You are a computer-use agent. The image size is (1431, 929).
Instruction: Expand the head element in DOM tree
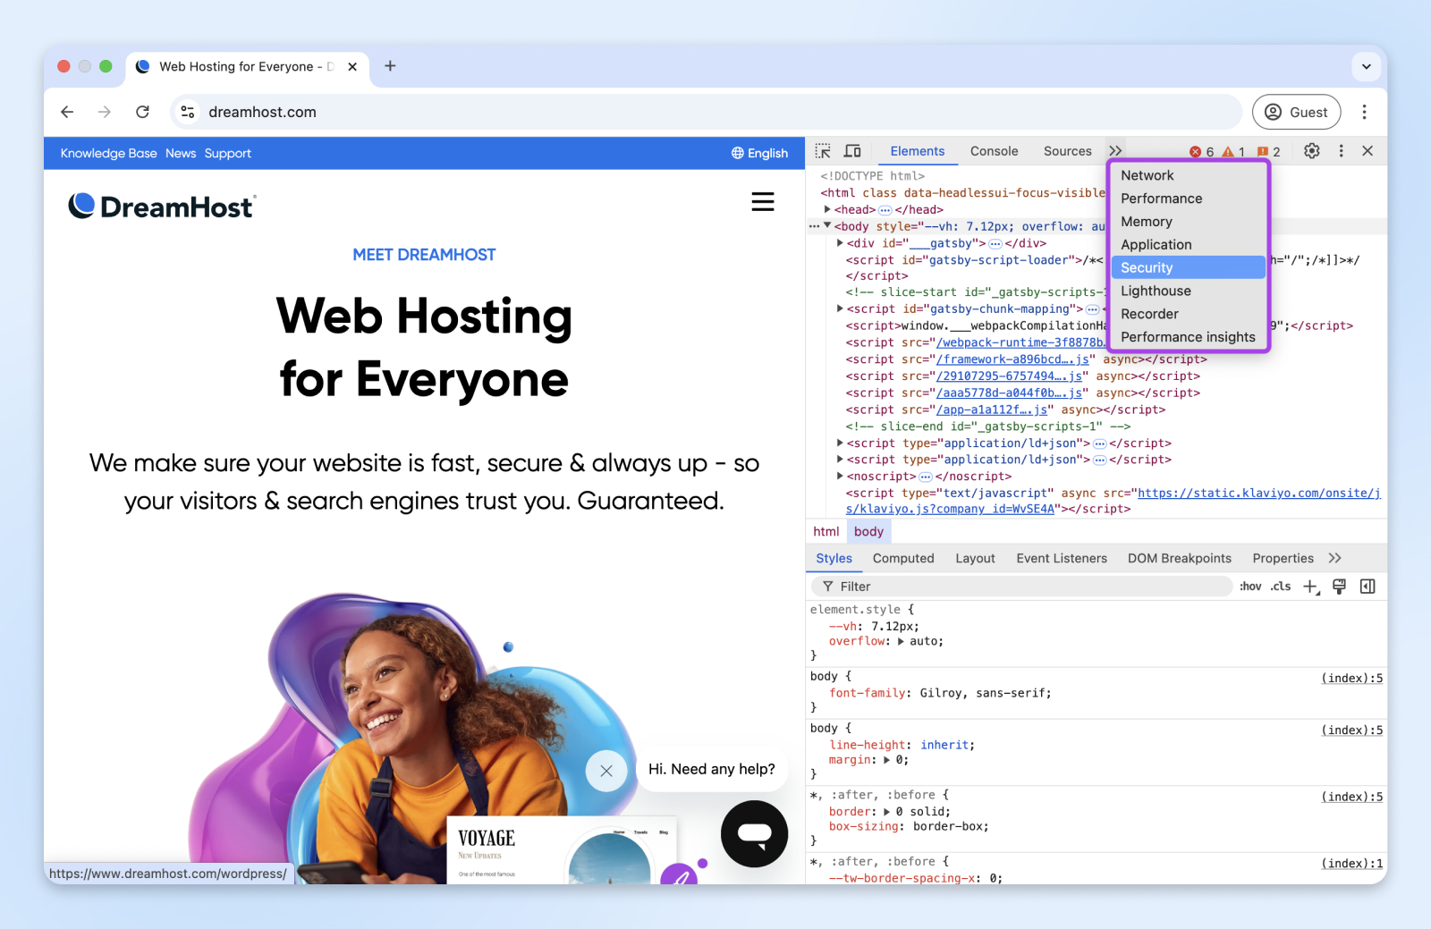827,208
